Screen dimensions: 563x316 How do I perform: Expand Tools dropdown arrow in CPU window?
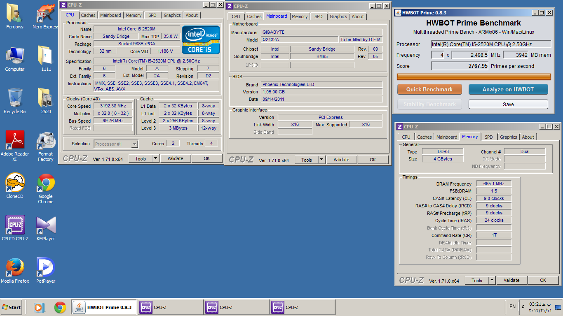155,158
